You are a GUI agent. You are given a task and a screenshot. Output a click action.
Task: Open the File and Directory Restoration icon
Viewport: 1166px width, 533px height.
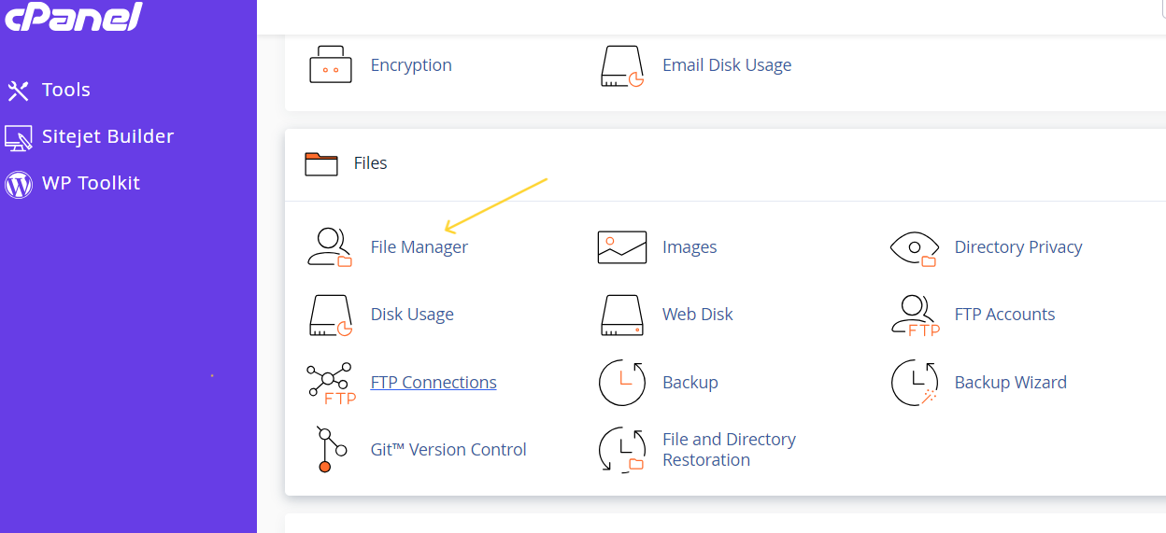(622, 450)
